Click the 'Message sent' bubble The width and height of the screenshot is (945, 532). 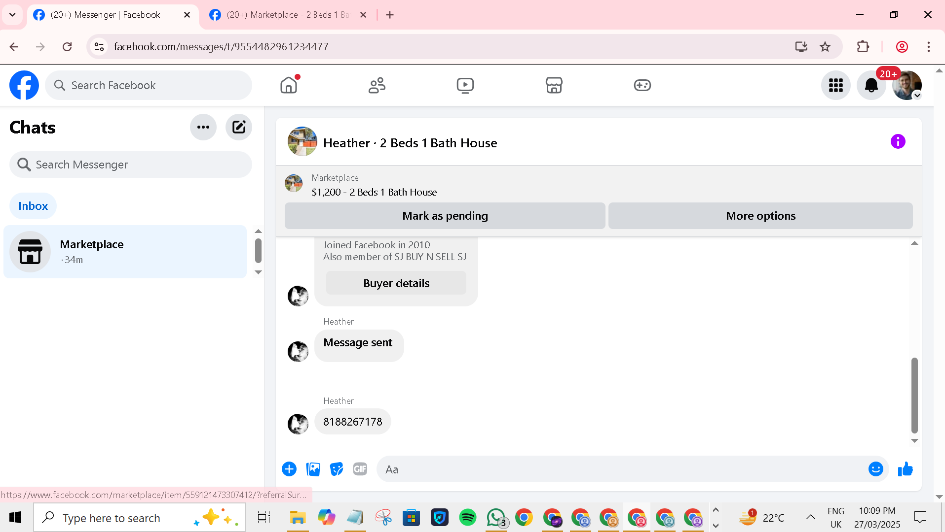click(x=359, y=346)
